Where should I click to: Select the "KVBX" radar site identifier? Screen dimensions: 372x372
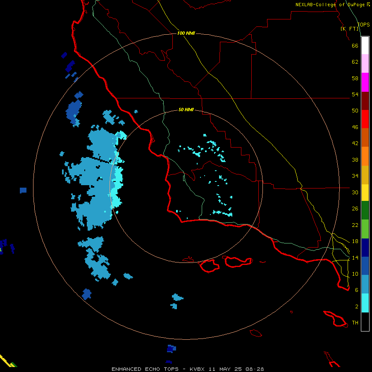(197, 369)
